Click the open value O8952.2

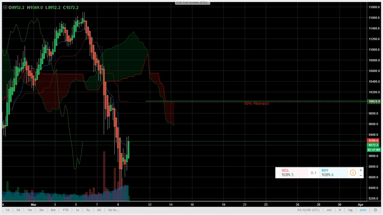[16, 7]
